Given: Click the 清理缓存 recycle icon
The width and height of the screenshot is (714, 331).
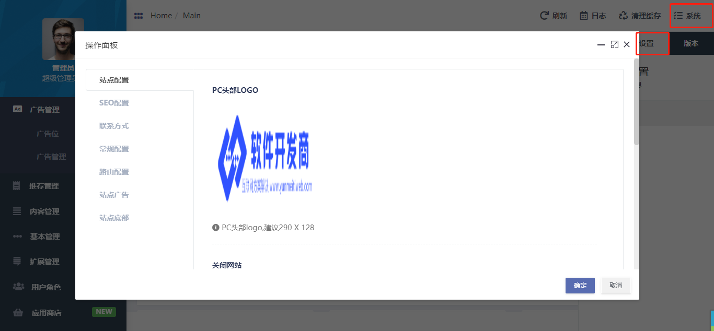Looking at the screenshot, I should (623, 16).
